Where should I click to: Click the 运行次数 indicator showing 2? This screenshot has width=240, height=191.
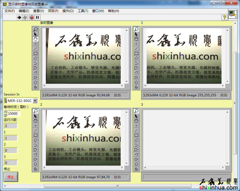[x=10, y=126]
